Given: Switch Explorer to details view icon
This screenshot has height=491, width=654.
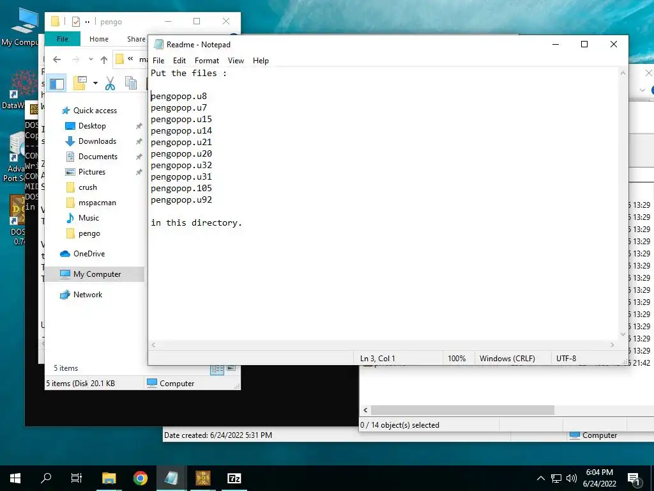Looking at the screenshot, I should 217,369.
